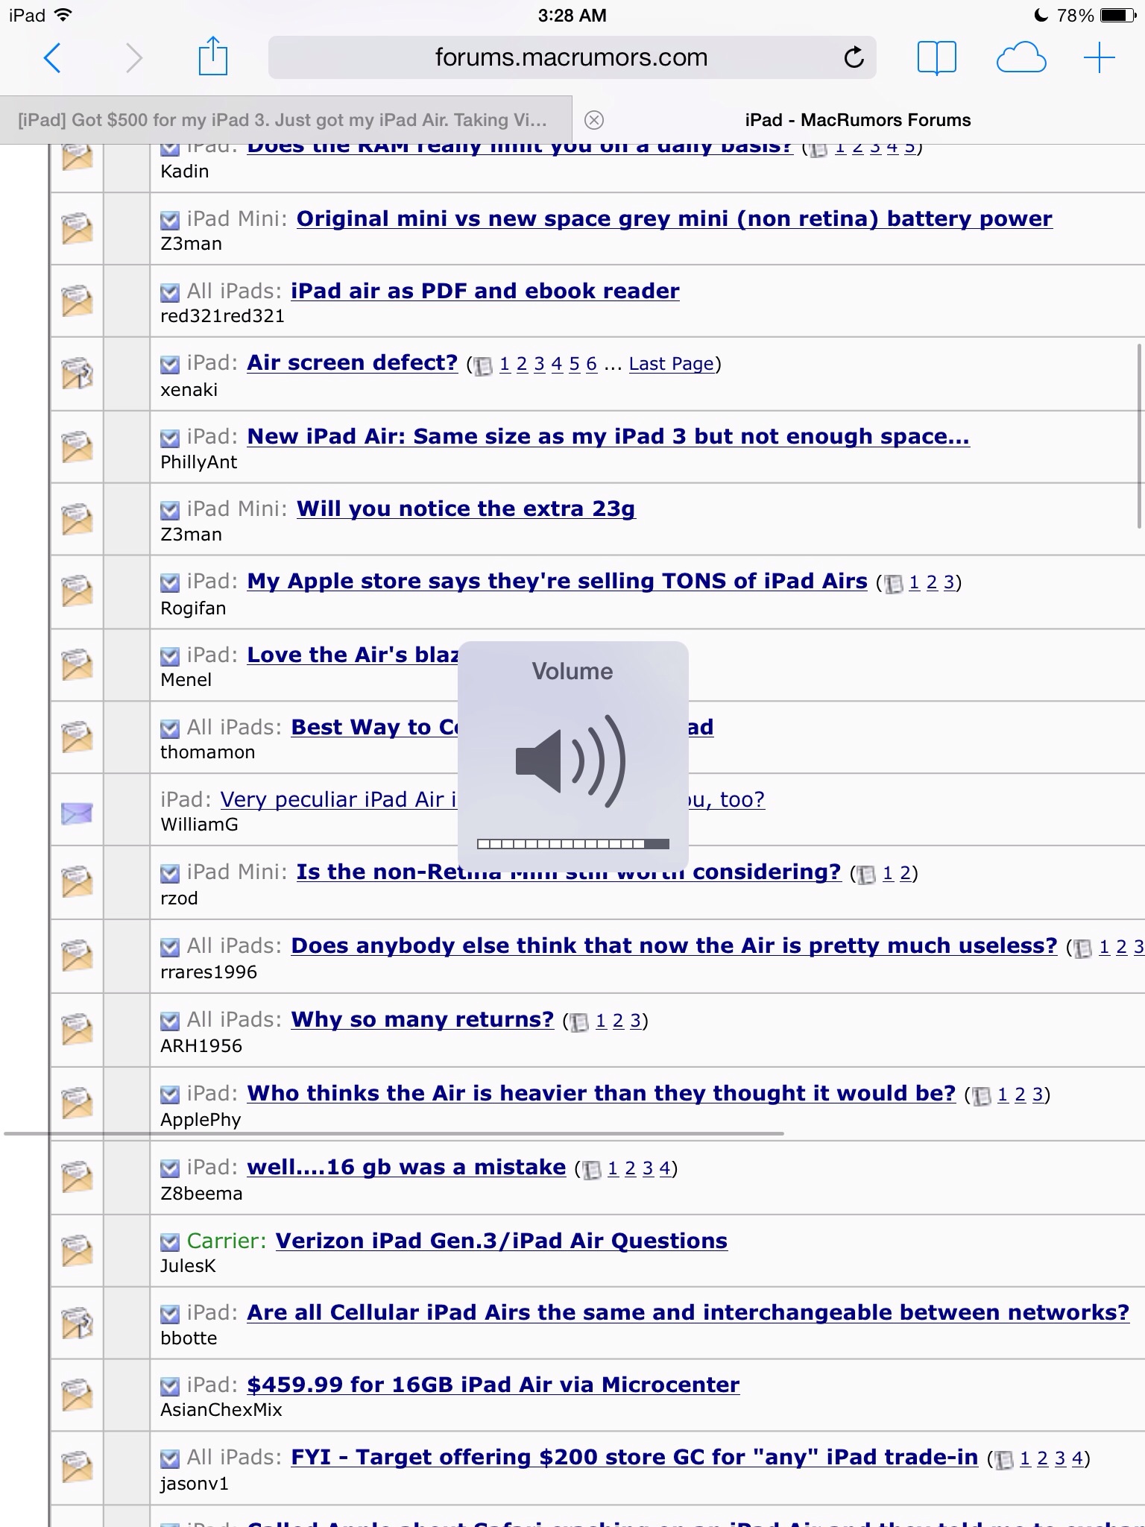Tap the multi-page icon next to 'My Apple store says' thread
Screen dimensions: 1145x1527
click(894, 584)
